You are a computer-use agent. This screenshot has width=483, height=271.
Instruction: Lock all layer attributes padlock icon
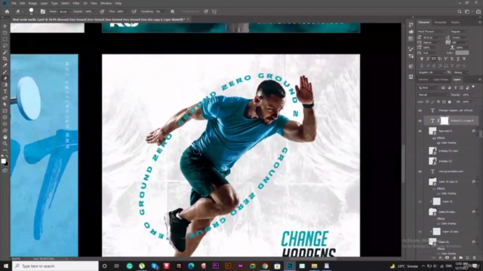pos(450,102)
